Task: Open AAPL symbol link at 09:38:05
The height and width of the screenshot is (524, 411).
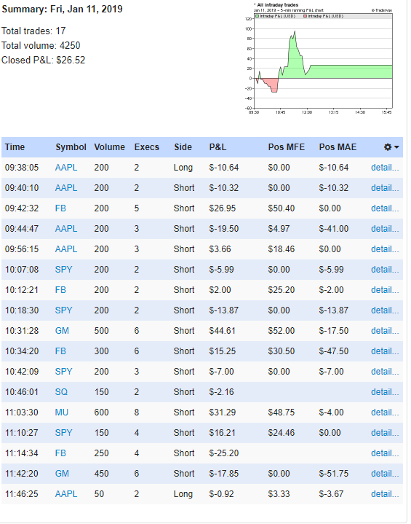Action: [66, 168]
